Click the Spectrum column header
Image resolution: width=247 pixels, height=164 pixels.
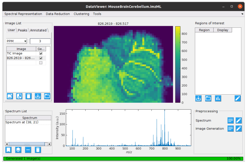(28, 118)
